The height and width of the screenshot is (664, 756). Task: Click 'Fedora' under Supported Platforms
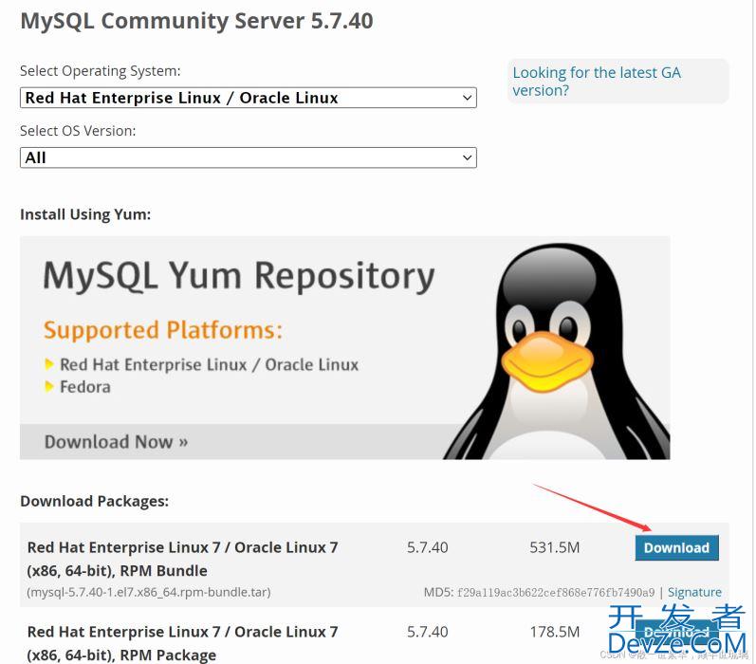(84, 387)
